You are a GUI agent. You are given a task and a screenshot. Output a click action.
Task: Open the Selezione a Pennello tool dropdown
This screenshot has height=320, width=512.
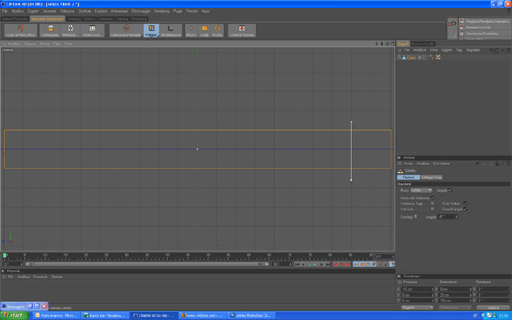click(125, 31)
